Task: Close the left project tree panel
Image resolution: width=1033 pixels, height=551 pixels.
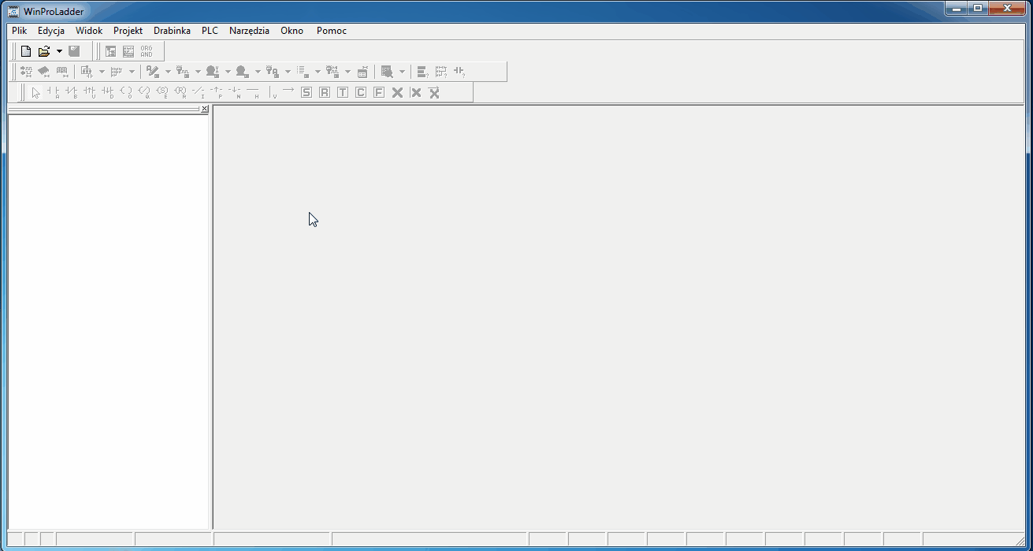Action: pyautogui.click(x=205, y=109)
